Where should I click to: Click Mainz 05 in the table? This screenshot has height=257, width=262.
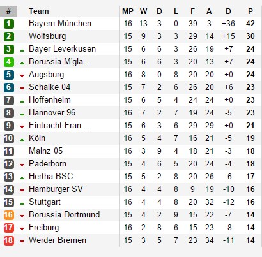(x=46, y=151)
